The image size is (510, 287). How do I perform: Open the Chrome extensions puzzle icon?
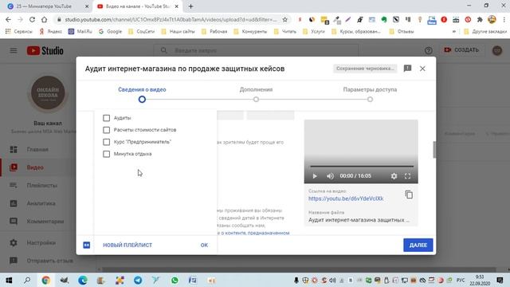click(x=480, y=19)
